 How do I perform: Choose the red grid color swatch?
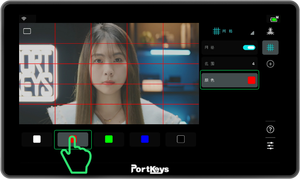pyautogui.click(x=73, y=139)
